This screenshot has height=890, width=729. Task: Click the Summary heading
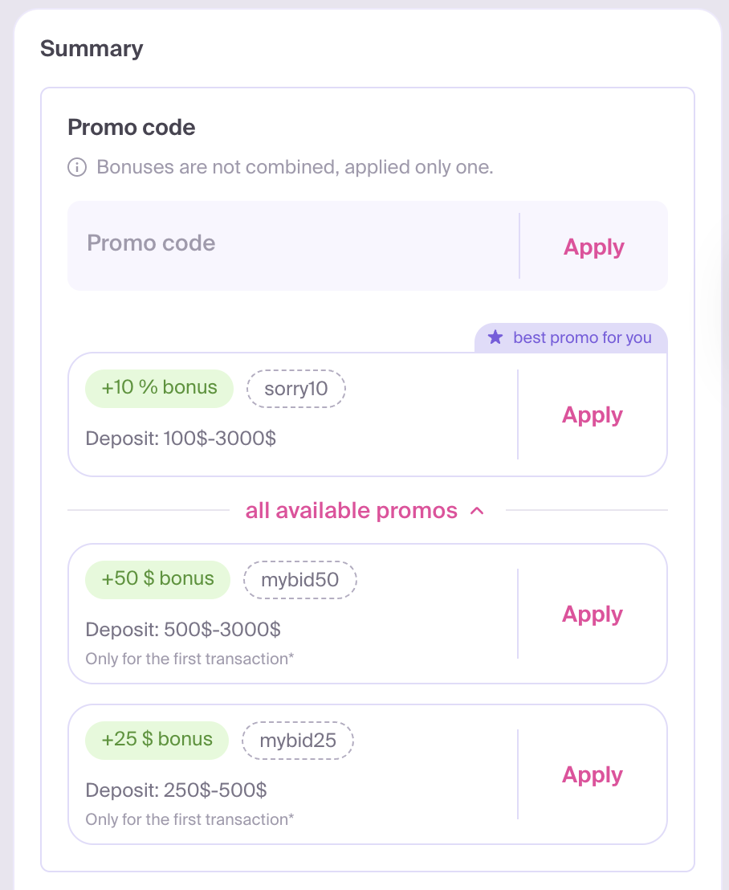(x=92, y=48)
